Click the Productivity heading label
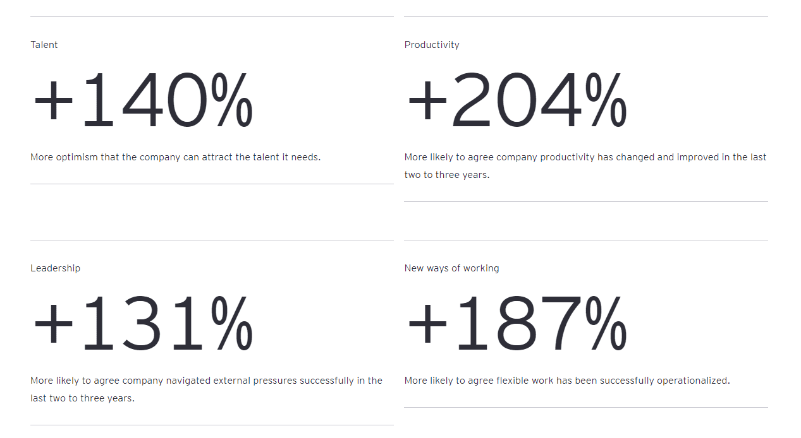 click(432, 45)
